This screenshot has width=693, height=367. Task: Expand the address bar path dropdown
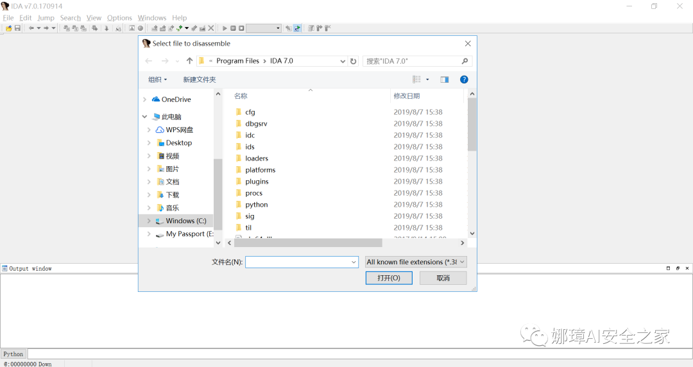coord(343,61)
